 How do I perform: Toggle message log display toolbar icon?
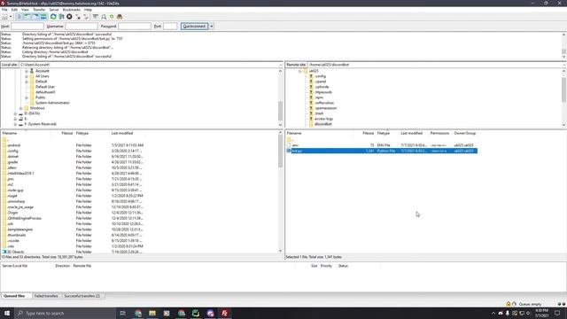(19, 17)
